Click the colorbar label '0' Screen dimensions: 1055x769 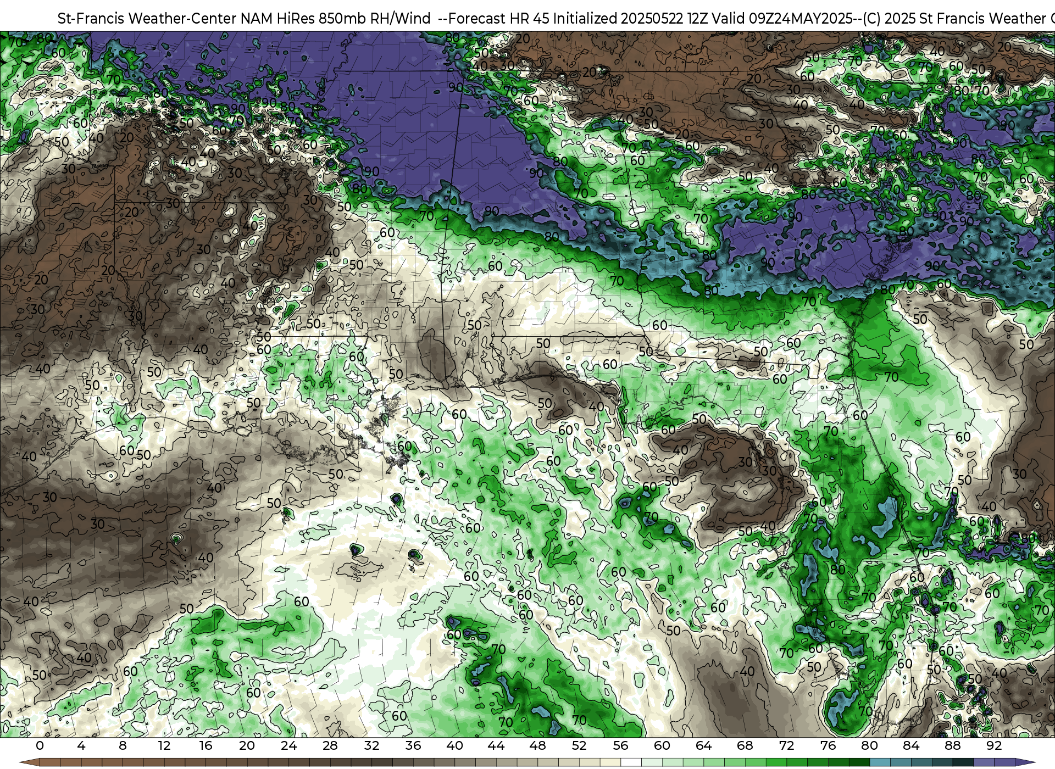click(40, 745)
